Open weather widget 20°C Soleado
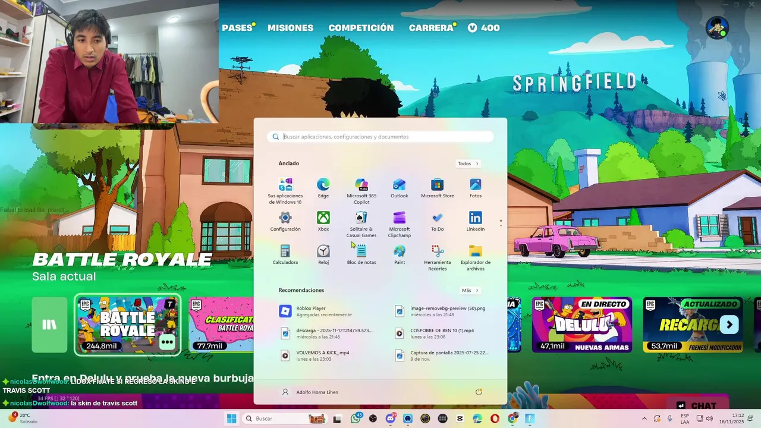The image size is (761, 428). pos(23,418)
